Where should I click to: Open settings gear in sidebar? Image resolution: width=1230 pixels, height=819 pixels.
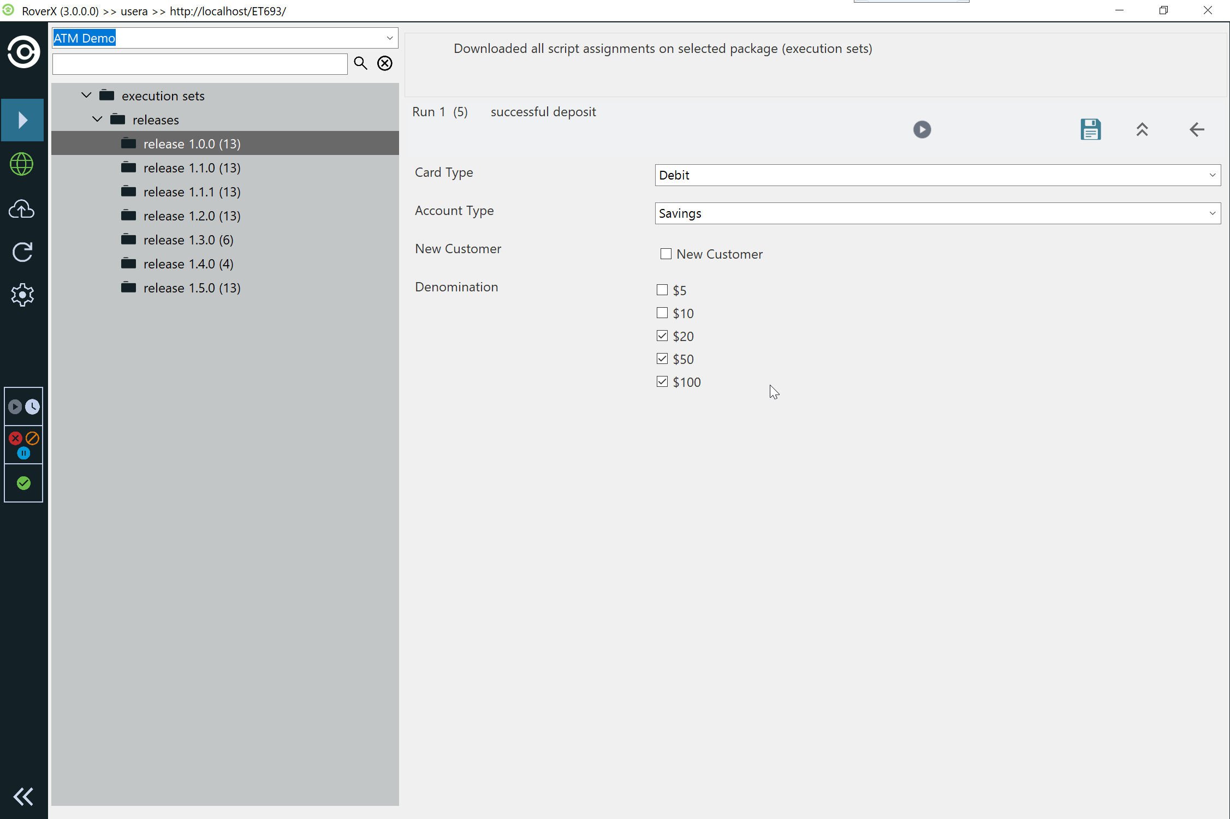point(22,295)
